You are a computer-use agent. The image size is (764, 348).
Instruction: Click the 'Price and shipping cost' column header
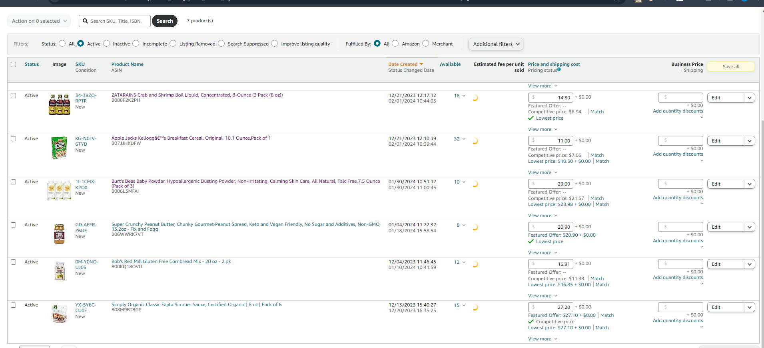click(x=554, y=64)
